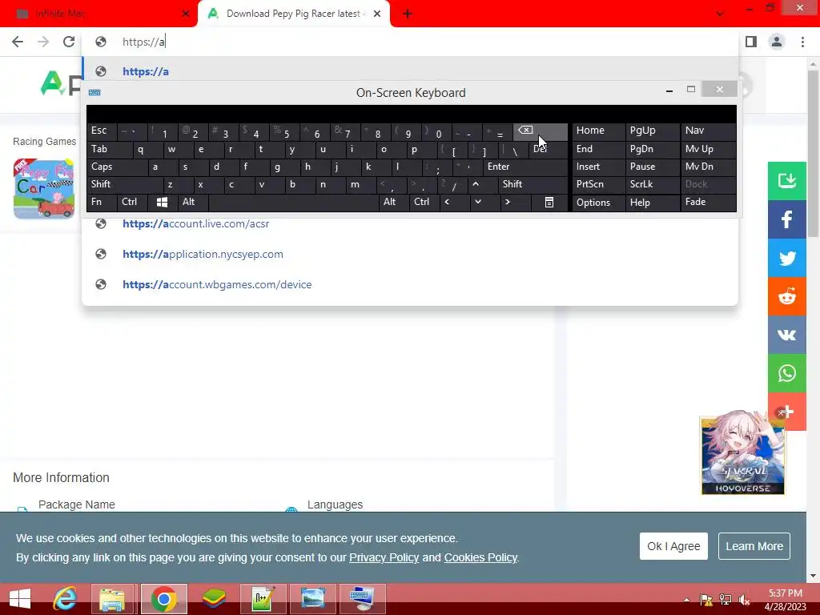
Task: Click the right arrow key on keyboard
Action: point(507,202)
